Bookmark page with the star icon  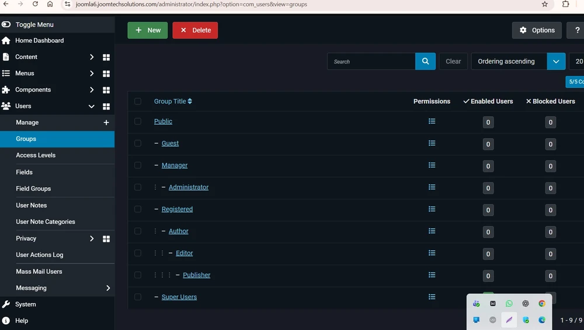click(x=544, y=4)
